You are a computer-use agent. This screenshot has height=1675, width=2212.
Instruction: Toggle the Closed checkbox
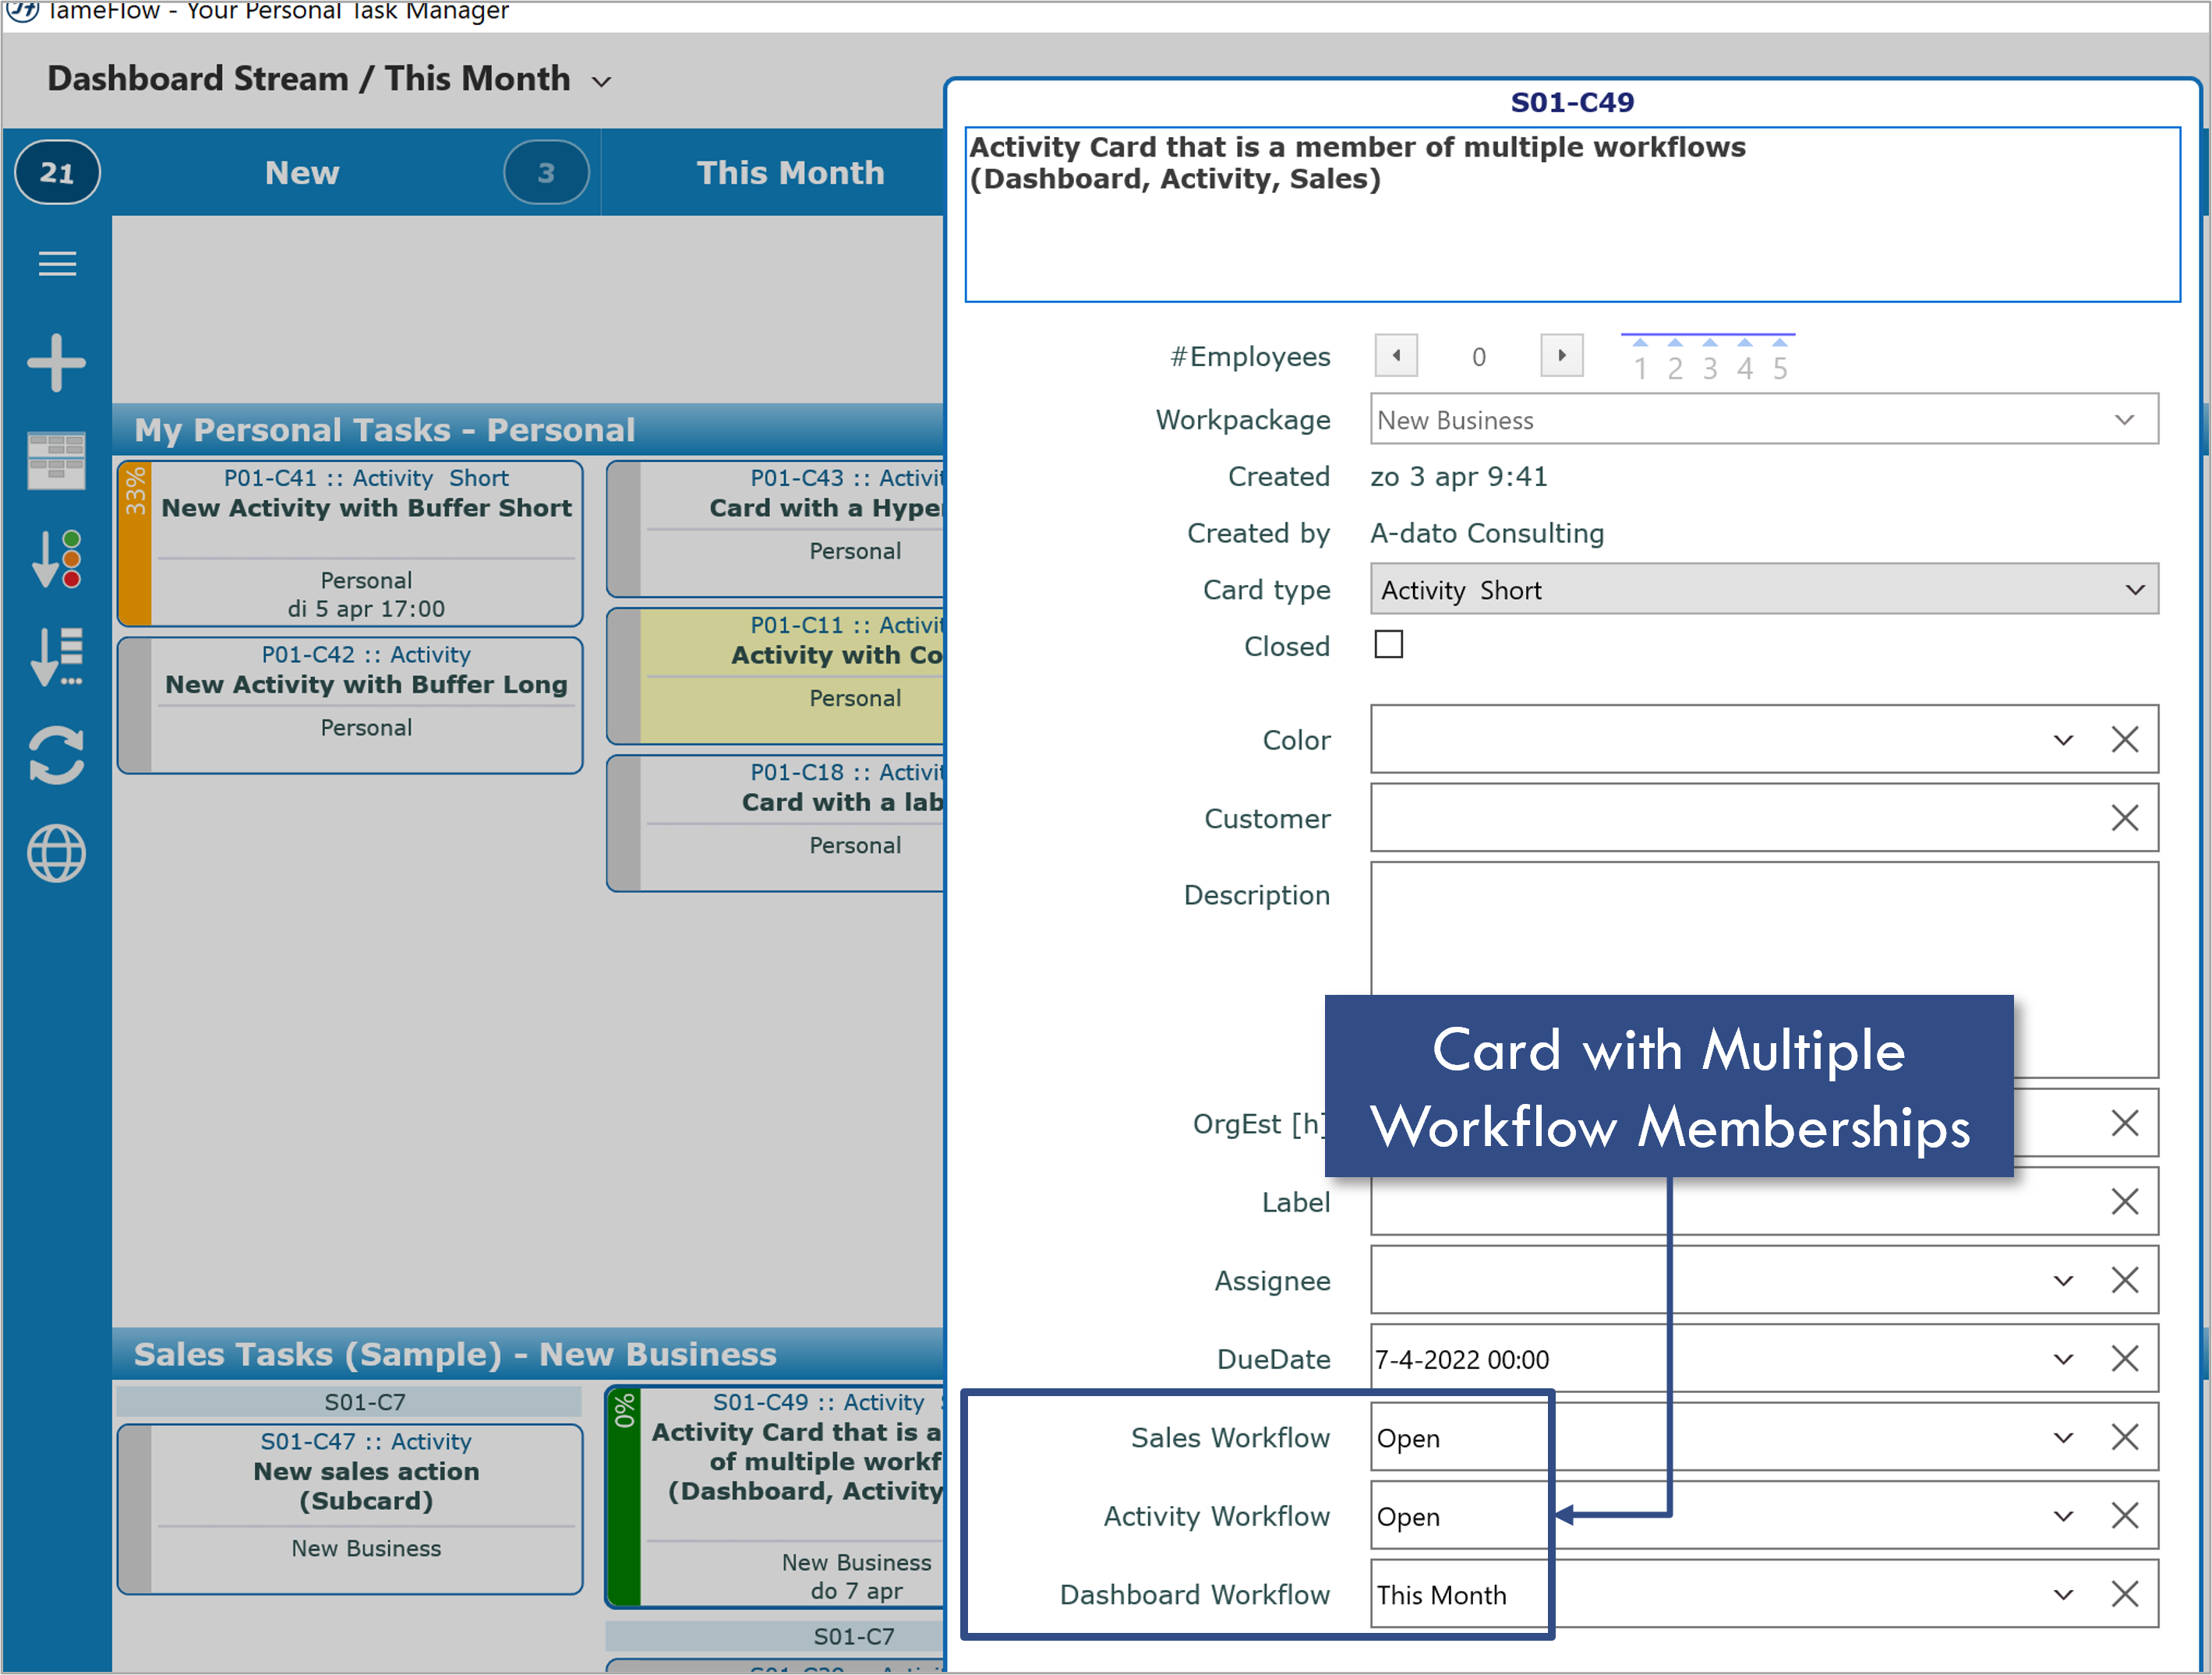[x=1389, y=644]
